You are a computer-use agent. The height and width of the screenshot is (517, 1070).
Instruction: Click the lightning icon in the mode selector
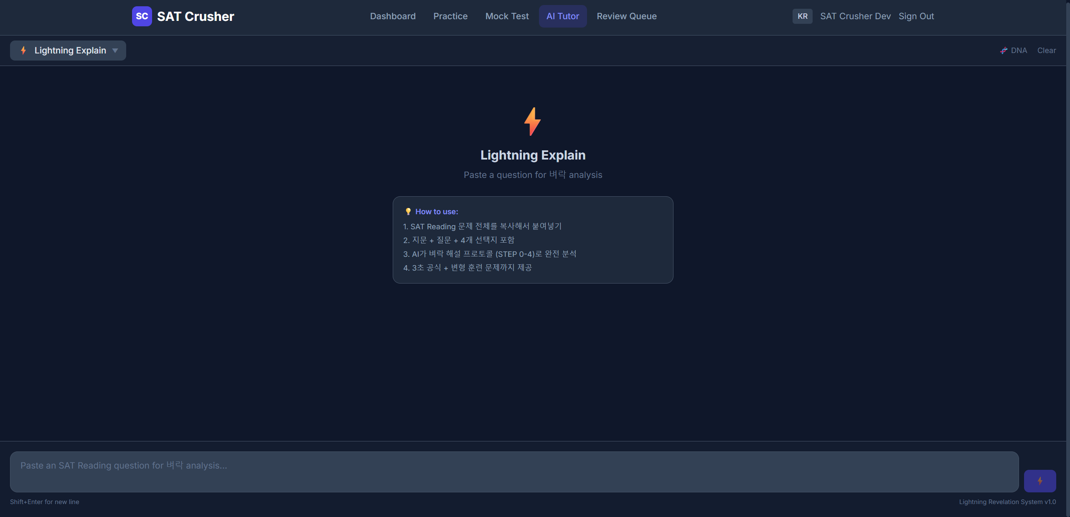(23, 50)
